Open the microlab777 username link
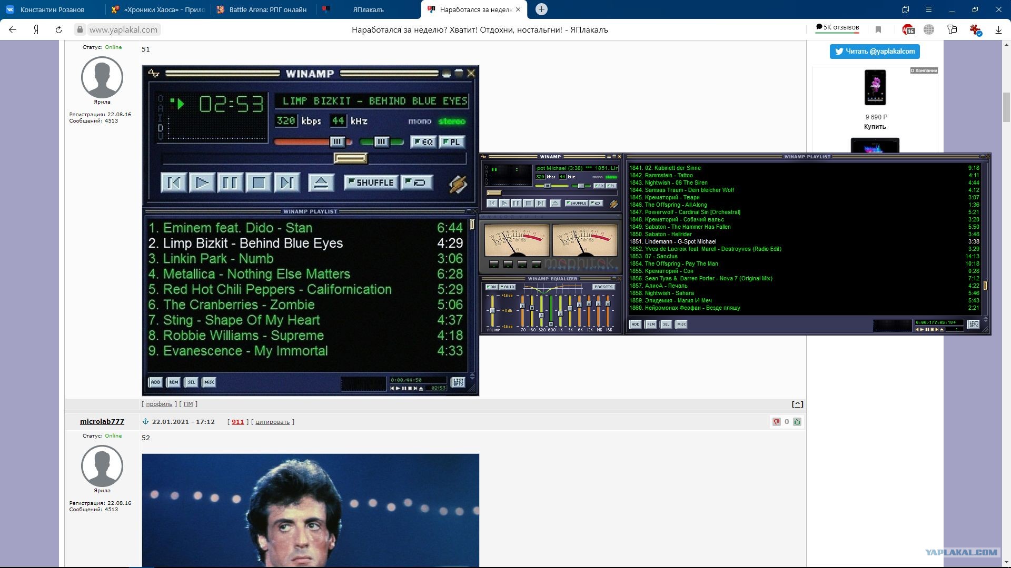 pyautogui.click(x=102, y=421)
